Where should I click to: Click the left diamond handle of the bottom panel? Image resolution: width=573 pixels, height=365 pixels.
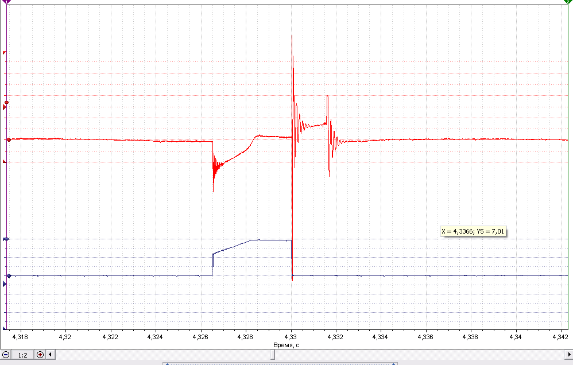pos(168,364)
